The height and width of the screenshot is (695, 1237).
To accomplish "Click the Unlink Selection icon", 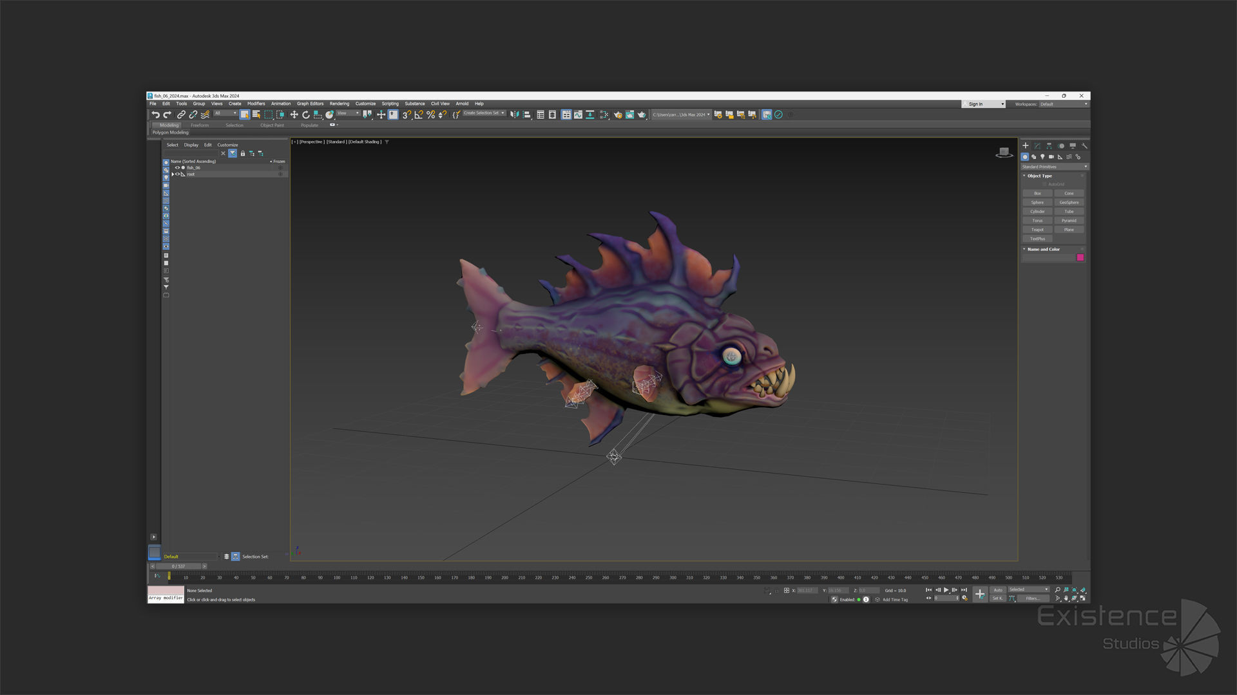I will click(x=193, y=115).
